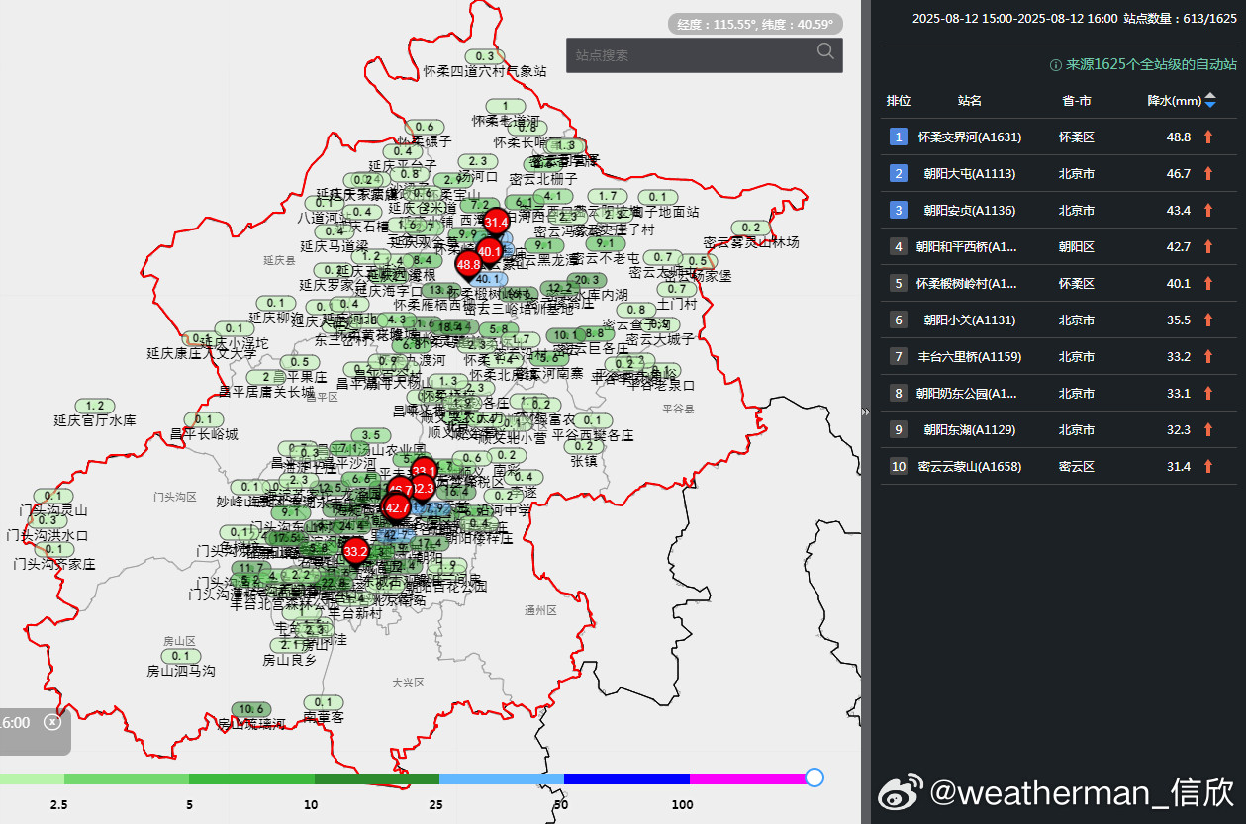Click the blue 50-100 legend segment
Image resolution: width=1246 pixels, height=824 pixels.
tap(626, 779)
